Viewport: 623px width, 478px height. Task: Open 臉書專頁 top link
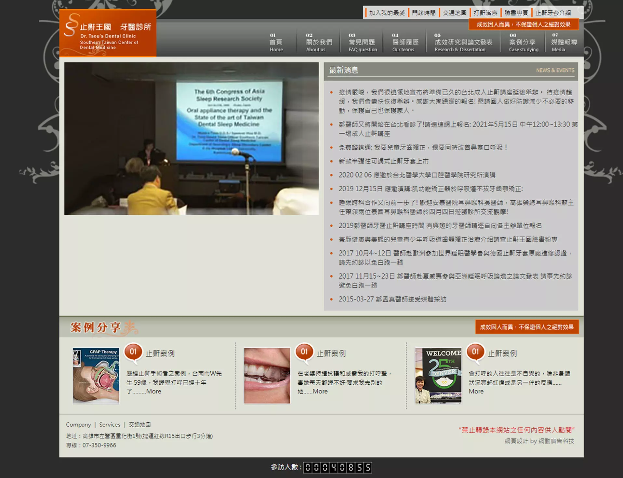pyautogui.click(x=516, y=13)
